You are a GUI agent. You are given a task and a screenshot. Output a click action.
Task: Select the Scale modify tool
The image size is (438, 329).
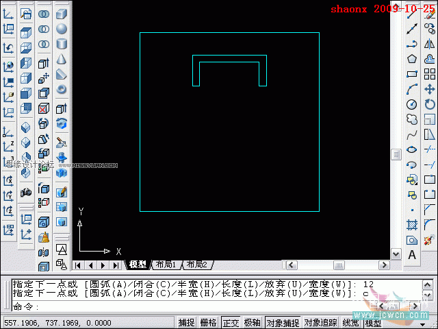pos(430,119)
